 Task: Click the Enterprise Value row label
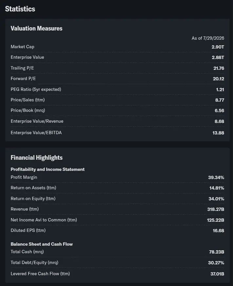[x=27, y=57]
